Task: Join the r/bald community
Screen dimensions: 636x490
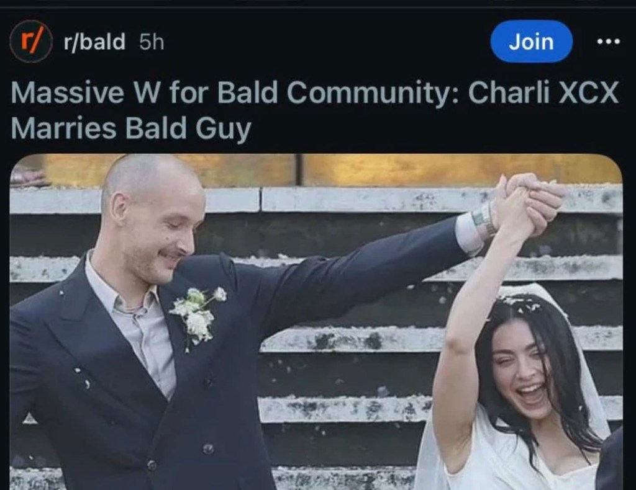Action: pos(532,42)
